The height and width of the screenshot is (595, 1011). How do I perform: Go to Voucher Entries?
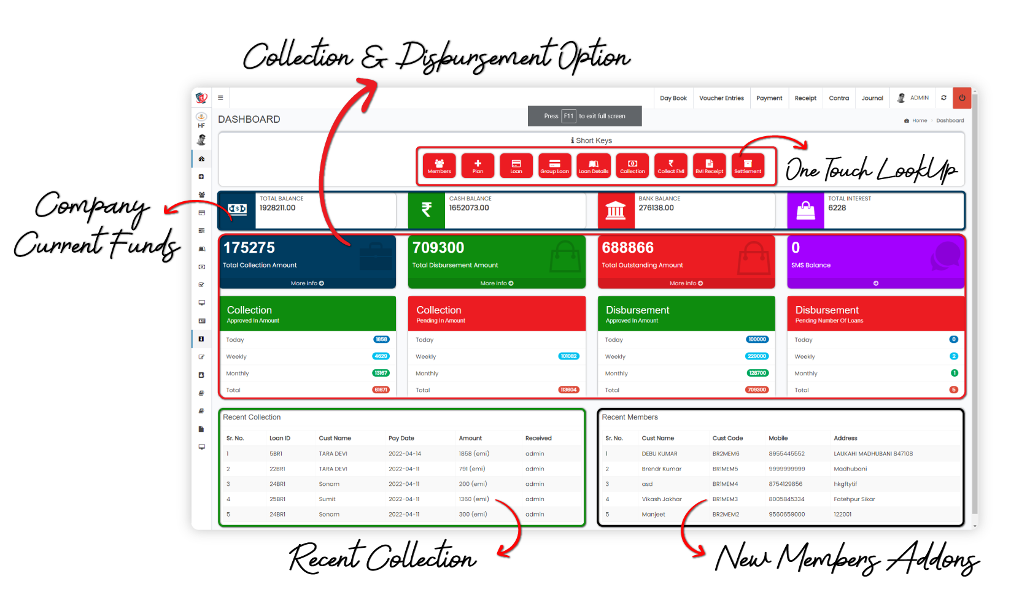(x=721, y=98)
